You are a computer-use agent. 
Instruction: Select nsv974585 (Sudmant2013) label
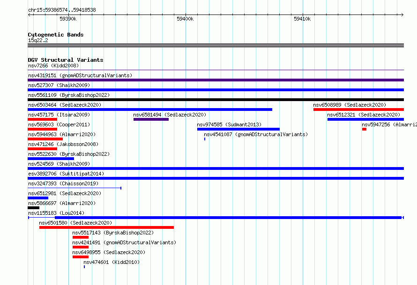pos(229,124)
